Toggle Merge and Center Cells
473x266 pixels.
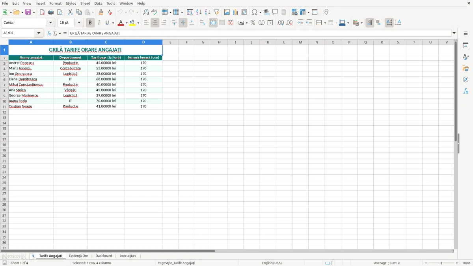[x=213, y=23]
